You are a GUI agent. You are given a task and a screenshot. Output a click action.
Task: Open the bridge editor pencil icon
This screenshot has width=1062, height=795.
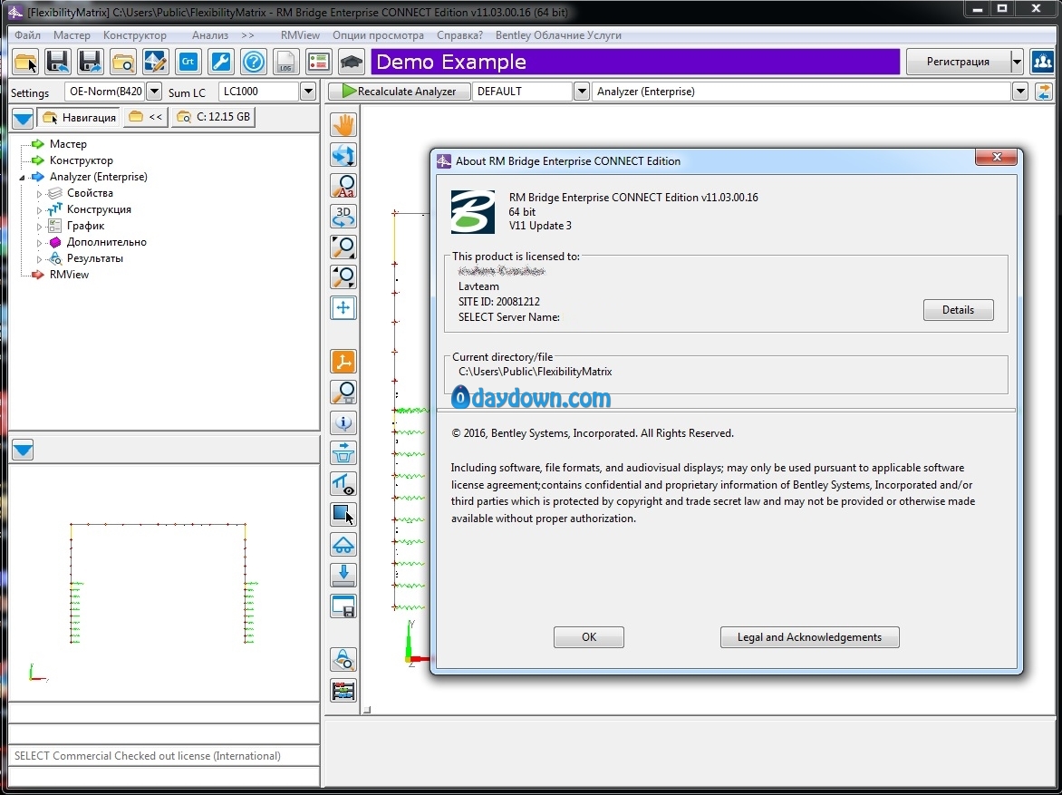pyautogui.click(x=156, y=62)
